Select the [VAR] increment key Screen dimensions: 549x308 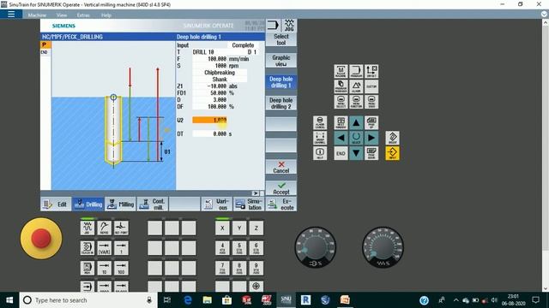[x=105, y=247]
